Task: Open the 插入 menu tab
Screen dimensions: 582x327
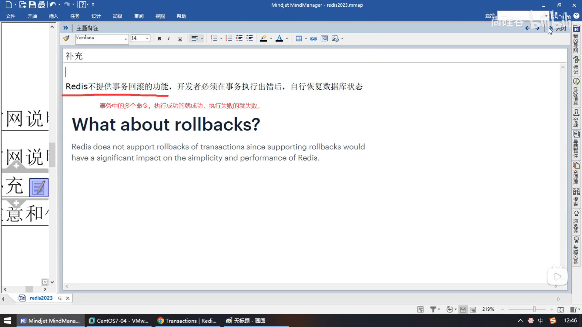Action: (53, 16)
